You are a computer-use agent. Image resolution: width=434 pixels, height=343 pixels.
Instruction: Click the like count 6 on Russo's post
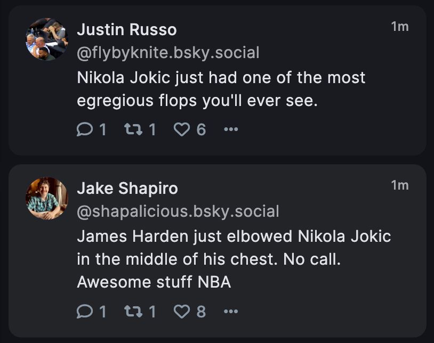pyautogui.click(x=201, y=129)
